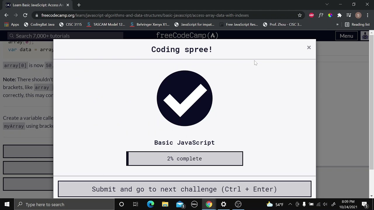374x210 pixels.
Task: Open the Chrome three-dot menu
Action: (368, 15)
